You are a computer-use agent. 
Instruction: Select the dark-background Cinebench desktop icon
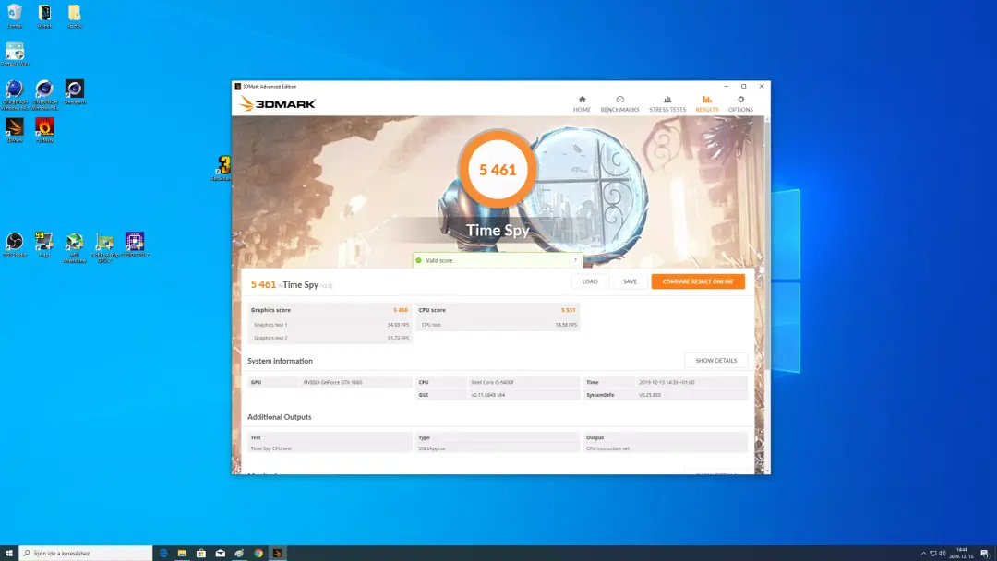75,93
